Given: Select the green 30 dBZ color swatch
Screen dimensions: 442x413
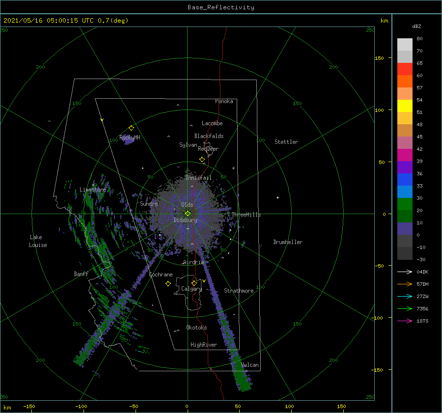Looking at the screenshot, I should 405,204.
